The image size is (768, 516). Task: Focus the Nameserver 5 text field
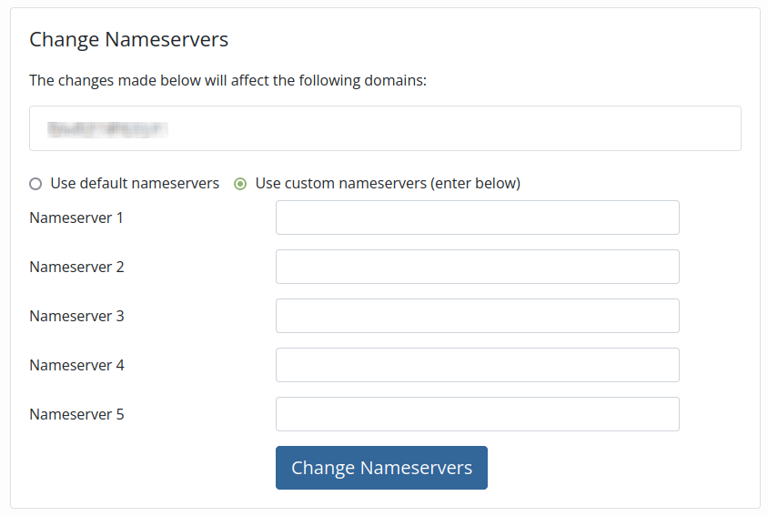(477, 414)
